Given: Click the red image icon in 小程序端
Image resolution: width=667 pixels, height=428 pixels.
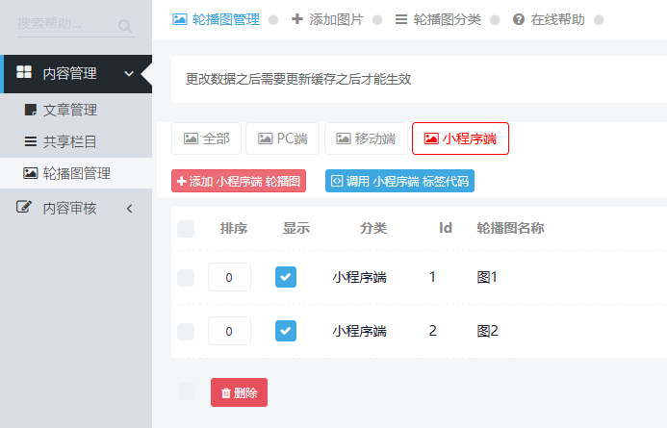Looking at the screenshot, I should click(431, 138).
